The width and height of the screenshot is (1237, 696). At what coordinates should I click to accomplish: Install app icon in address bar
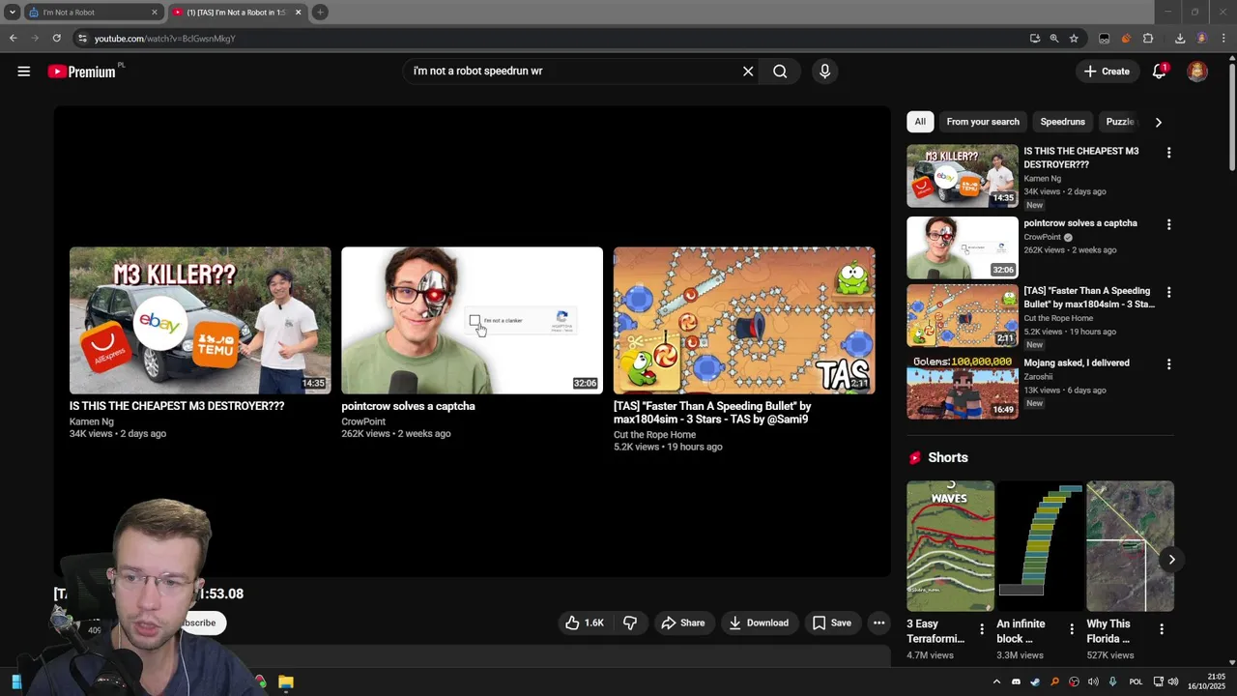pos(1035,39)
